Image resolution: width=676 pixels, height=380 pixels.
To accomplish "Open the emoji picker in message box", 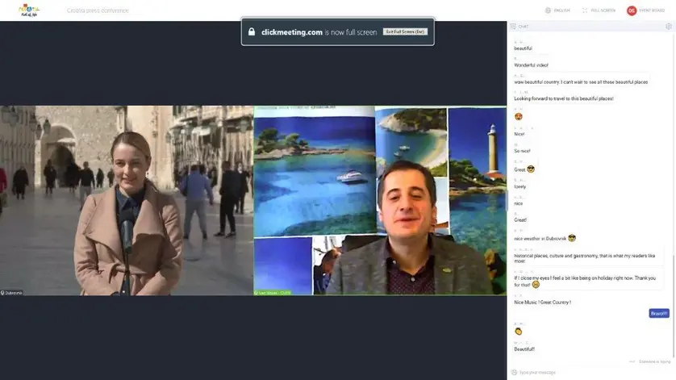I will coord(513,372).
